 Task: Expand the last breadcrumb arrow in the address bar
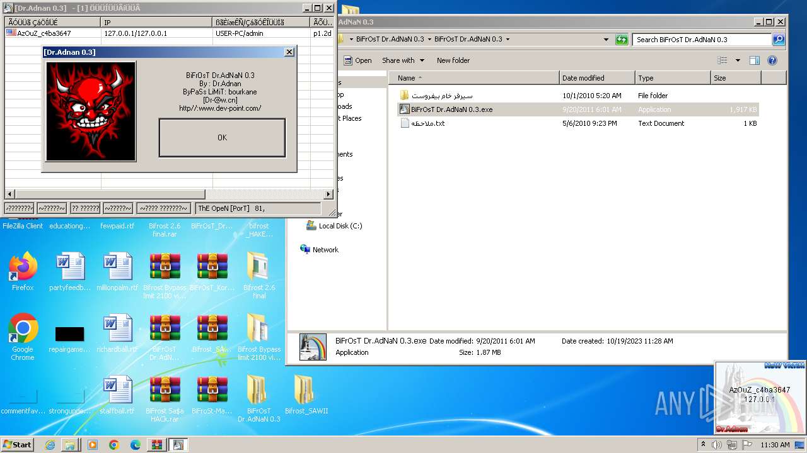coord(508,39)
